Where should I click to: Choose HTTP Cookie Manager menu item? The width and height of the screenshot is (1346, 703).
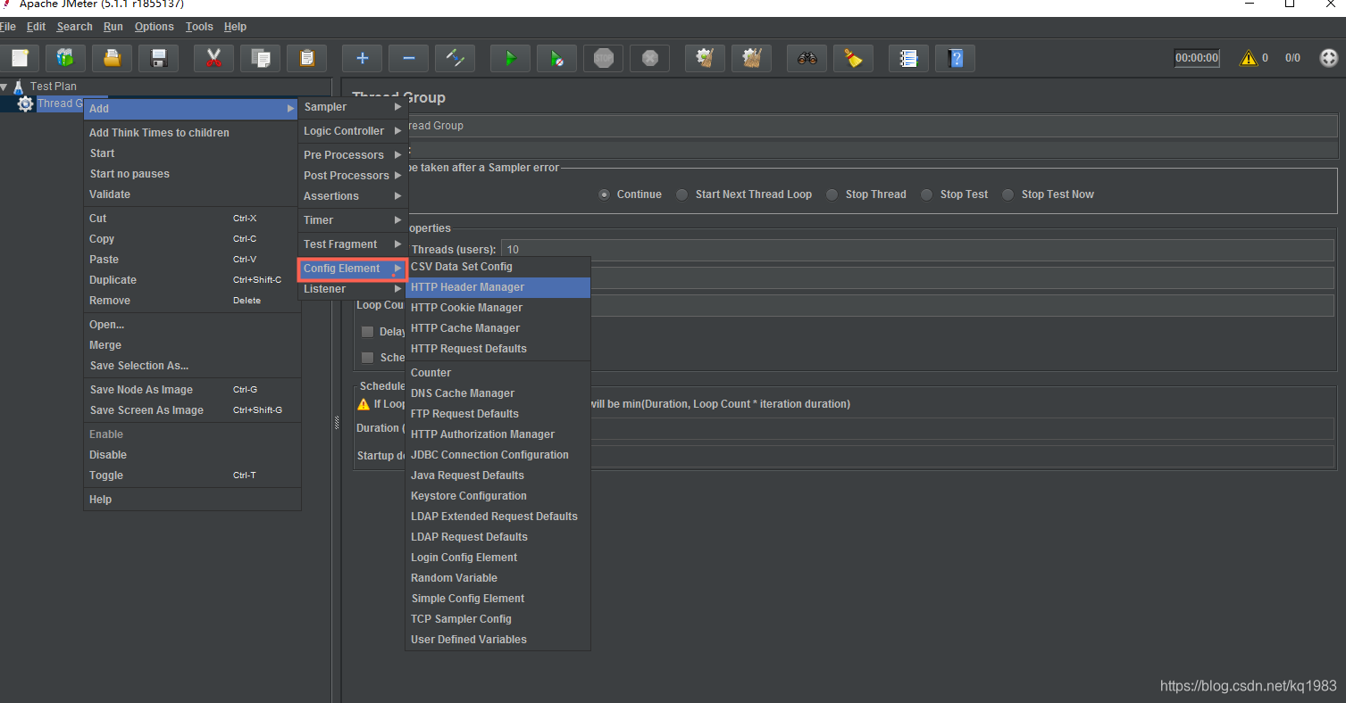[497, 308]
